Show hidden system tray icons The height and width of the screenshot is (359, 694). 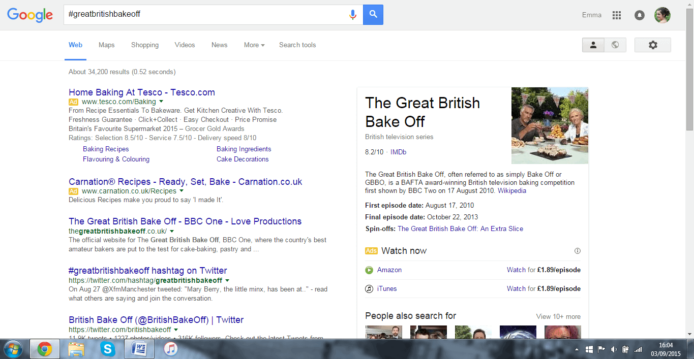577,349
